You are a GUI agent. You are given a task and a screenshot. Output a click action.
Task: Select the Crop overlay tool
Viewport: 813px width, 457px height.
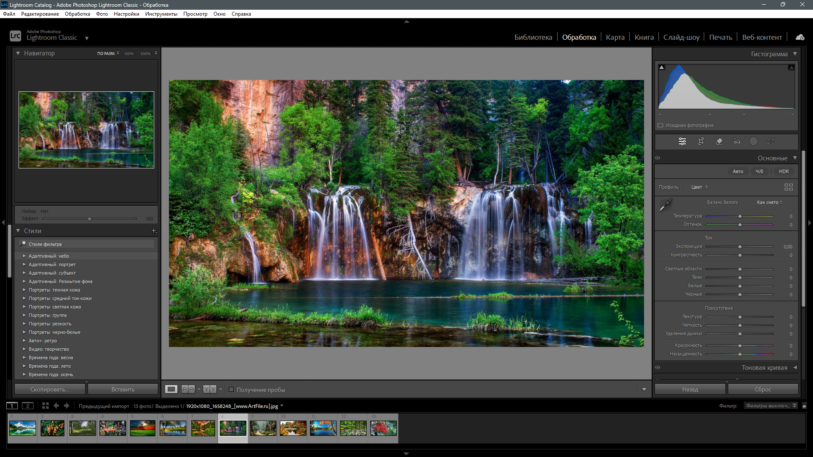(x=701, y=141)
